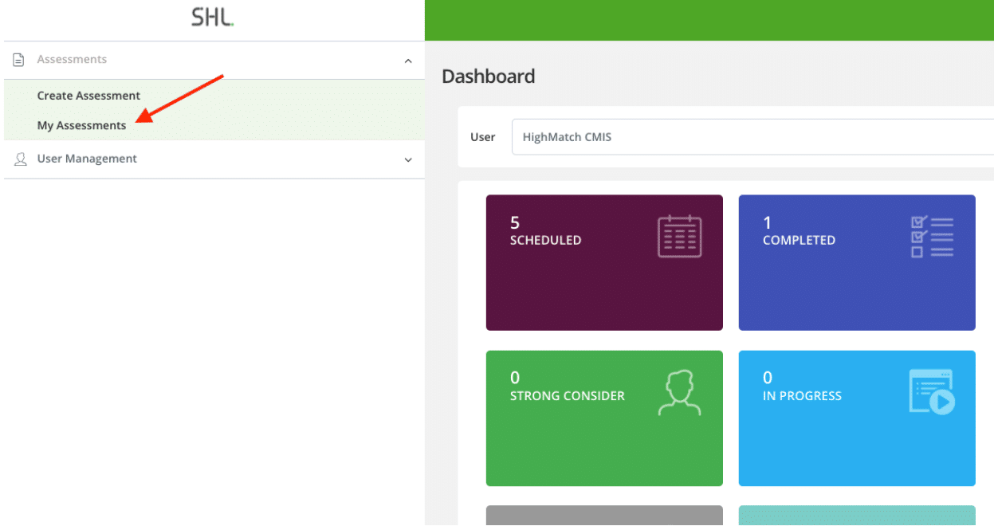
Task: Click the SHL logo
Action: [x=211, y=15]
